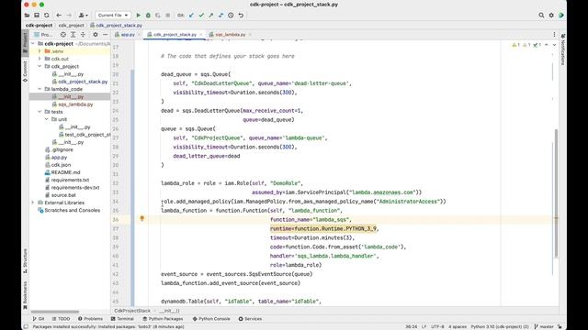
Task: Click the Stop process icon
Action: pyautogui.click(x=167, y=16)
